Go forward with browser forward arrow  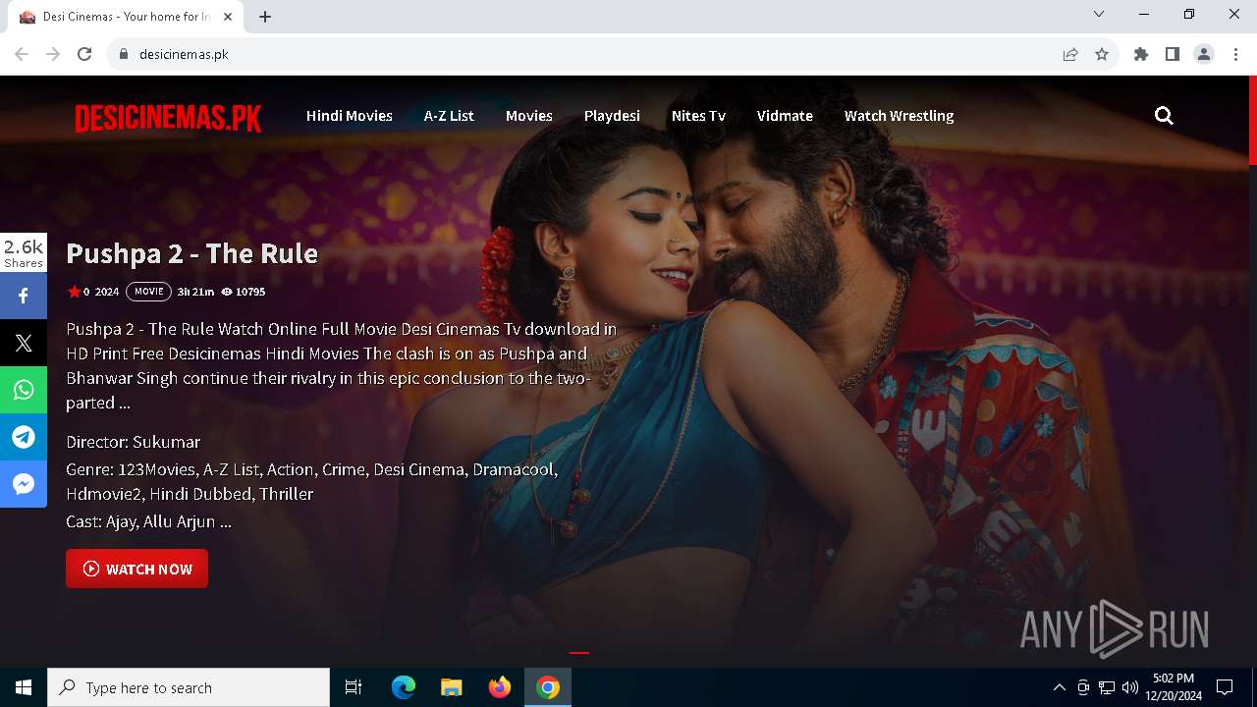[53, 54]
